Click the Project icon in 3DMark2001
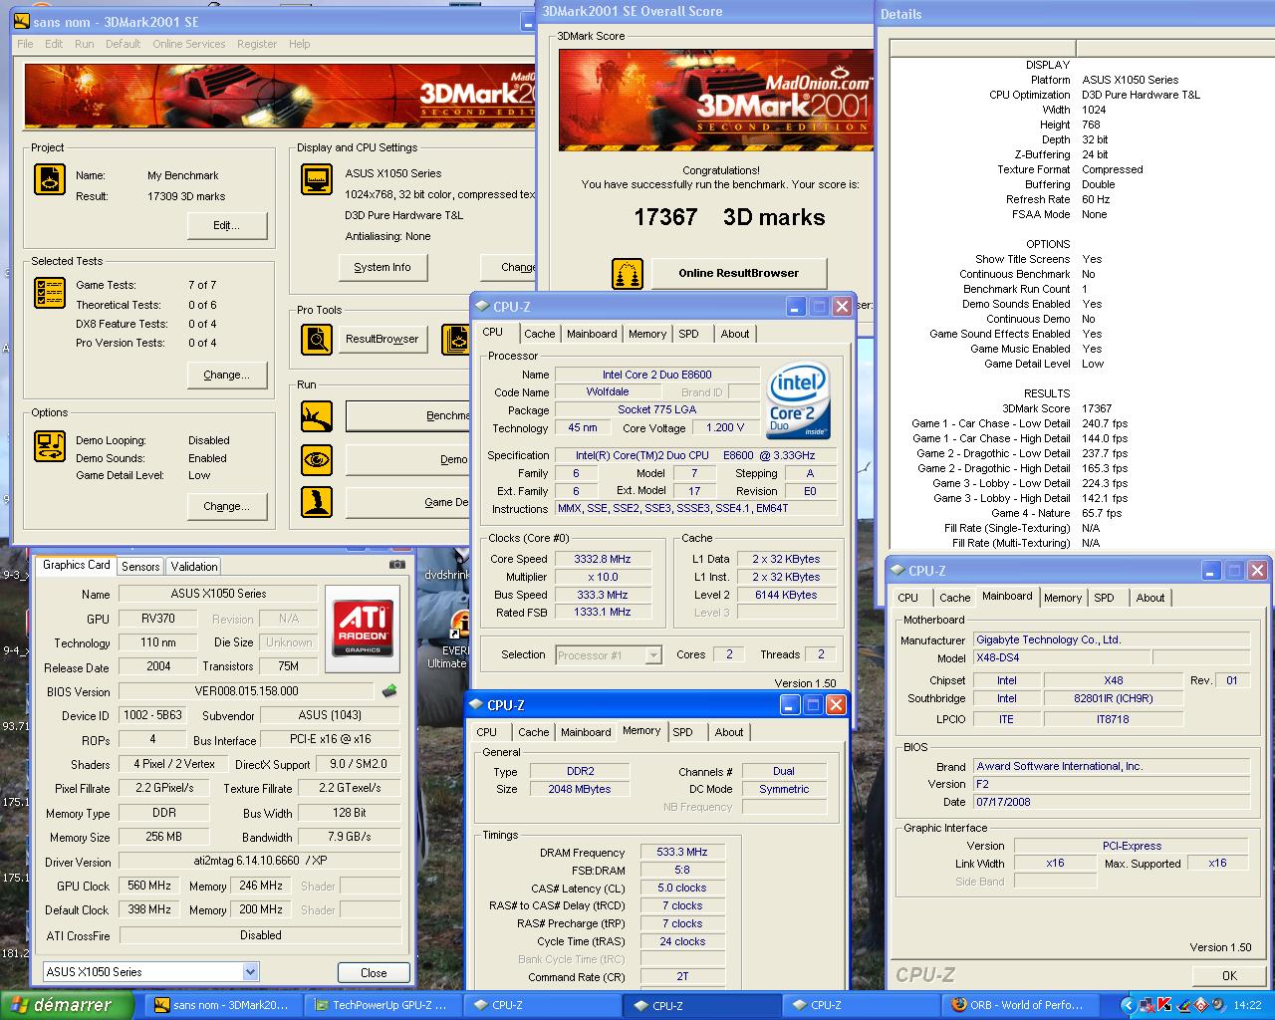 (50, 180)
